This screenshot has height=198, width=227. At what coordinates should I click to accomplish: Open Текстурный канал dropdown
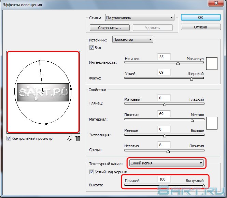(x=167, y=163)
